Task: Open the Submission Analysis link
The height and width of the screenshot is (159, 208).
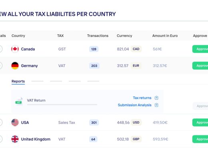Action: (x=134, y=105)
